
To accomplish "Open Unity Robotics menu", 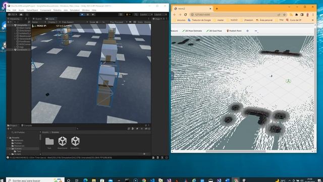I will [x=57, y=10].
